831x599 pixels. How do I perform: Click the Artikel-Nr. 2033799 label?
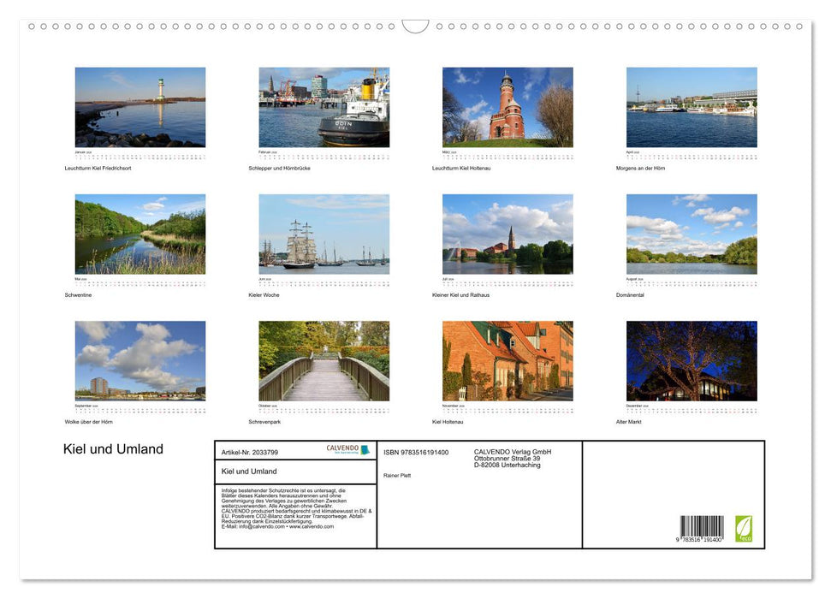[x=250, y=452]
